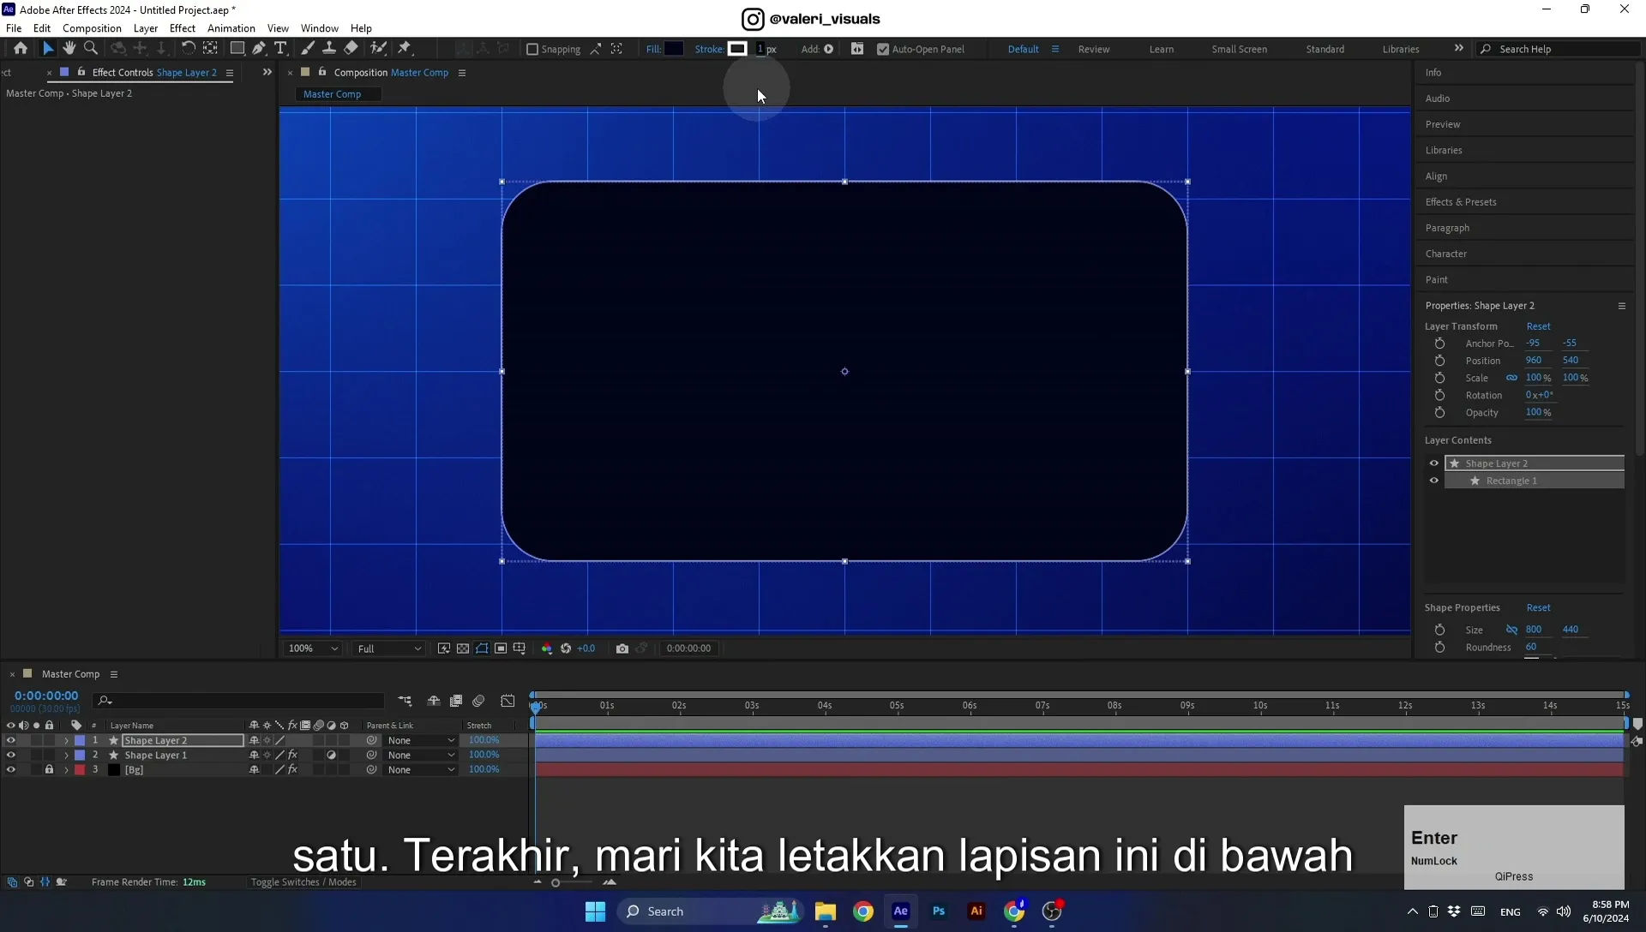Open channel and color management icon
1646x932 pixels.
coord(547,648)
